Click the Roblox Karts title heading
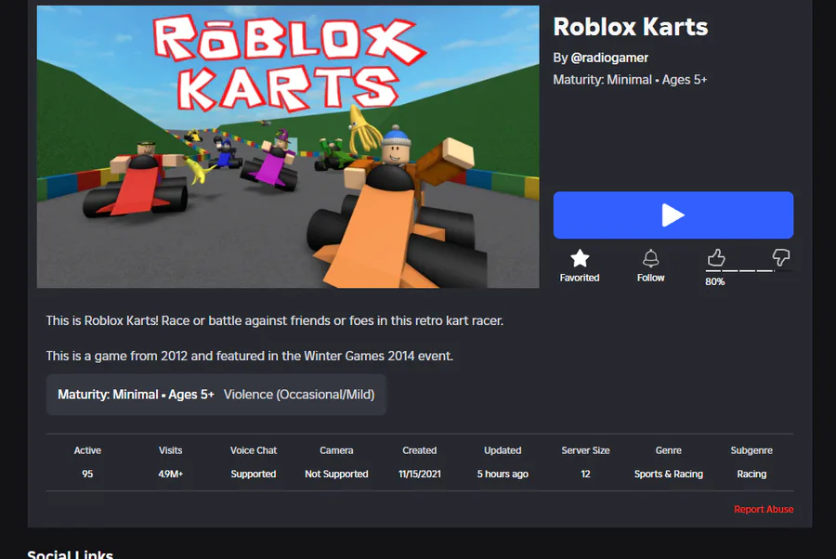 pos(630,27)
